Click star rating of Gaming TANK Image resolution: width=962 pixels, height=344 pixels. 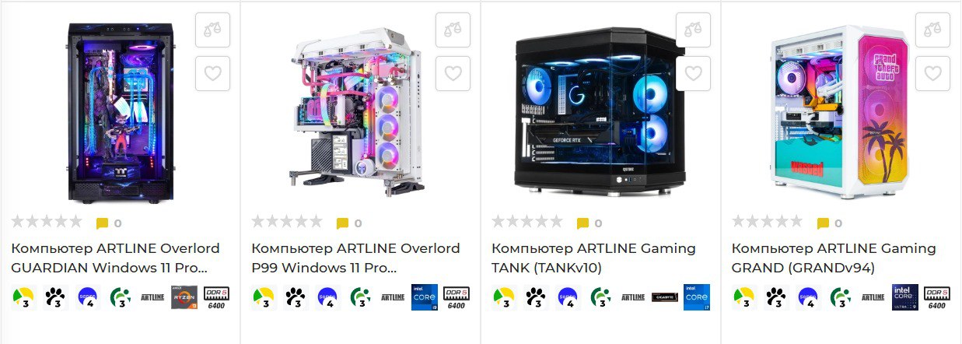[x=526, y=222]
